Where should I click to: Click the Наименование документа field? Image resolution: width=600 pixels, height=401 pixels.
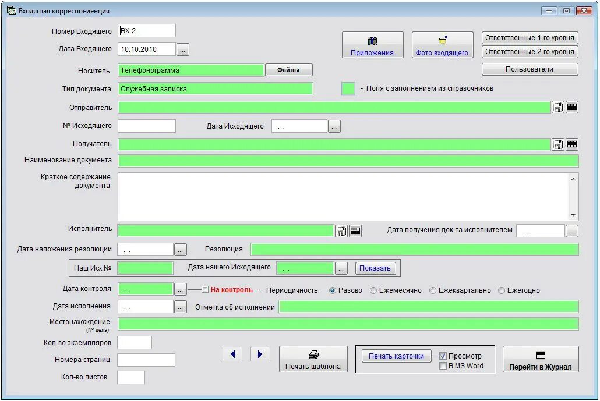pos(348,161)
